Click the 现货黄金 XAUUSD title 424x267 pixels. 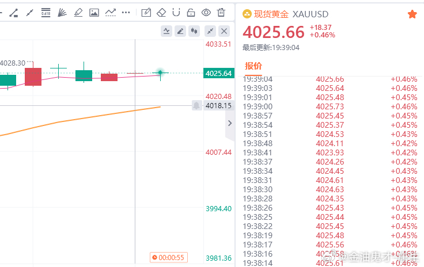(291, 14)
